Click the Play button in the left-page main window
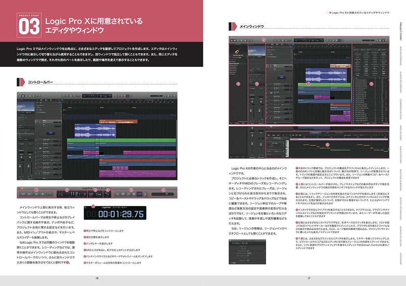406x286 pixels. [74, 96]
